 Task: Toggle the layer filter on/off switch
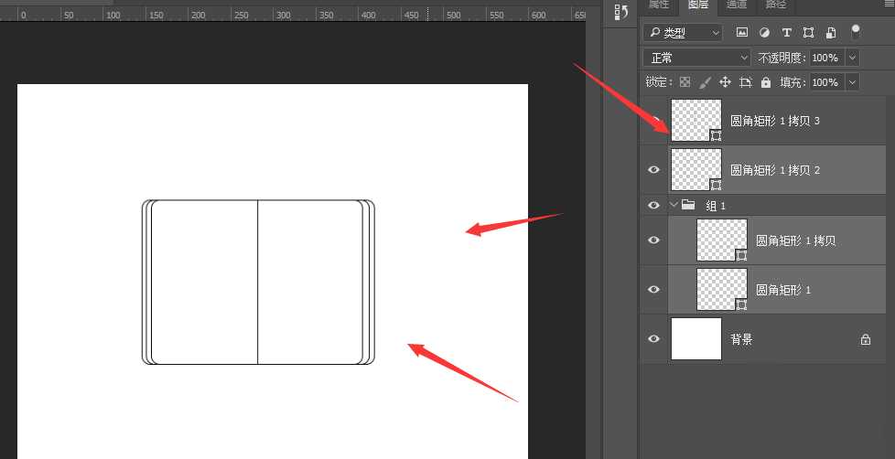855,32
